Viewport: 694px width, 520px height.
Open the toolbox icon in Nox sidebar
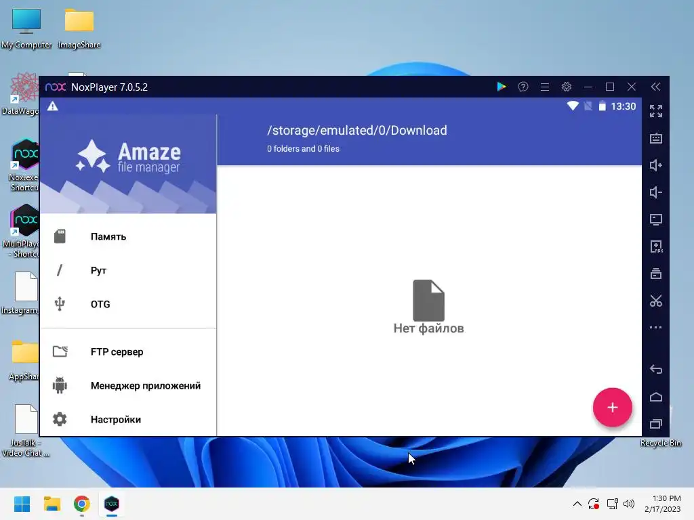click(x=655, y=274)
